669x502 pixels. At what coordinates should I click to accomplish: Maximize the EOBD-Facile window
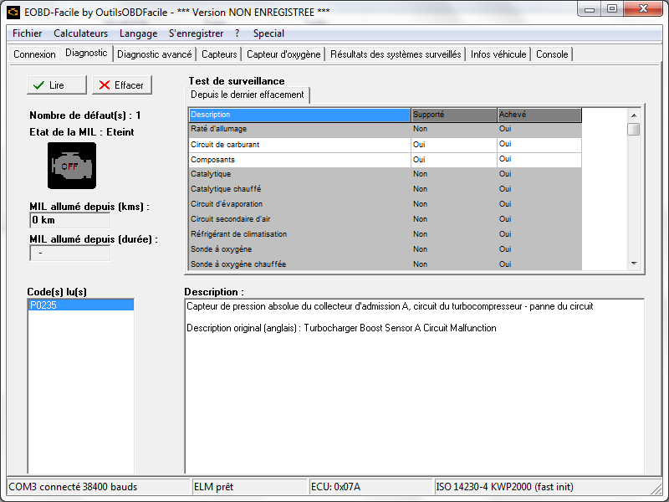[612, 9]
